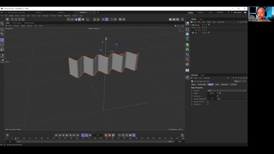Click the Null object square icon in palette

(188, 30)
